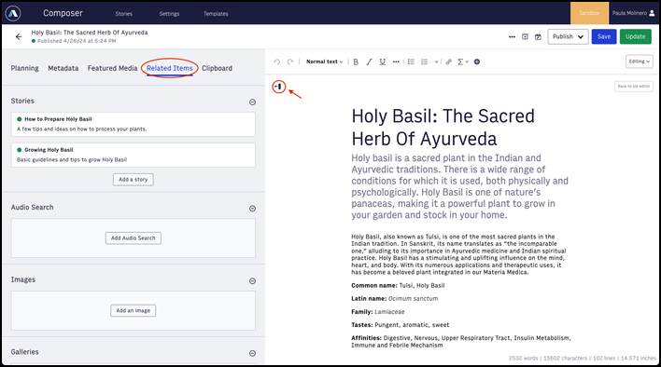Viewport: 661px width, 367px height.
Task: Collapse the Audio Search section
Action: (x=252, y=209)
